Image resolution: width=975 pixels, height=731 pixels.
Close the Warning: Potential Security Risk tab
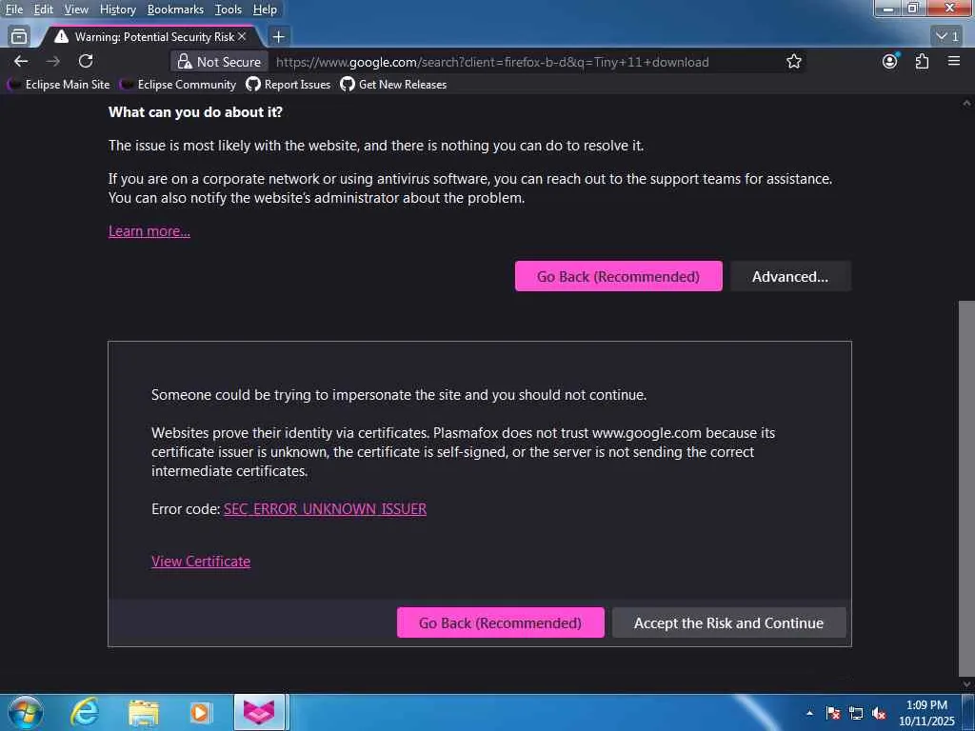click(x=242, y=37)
